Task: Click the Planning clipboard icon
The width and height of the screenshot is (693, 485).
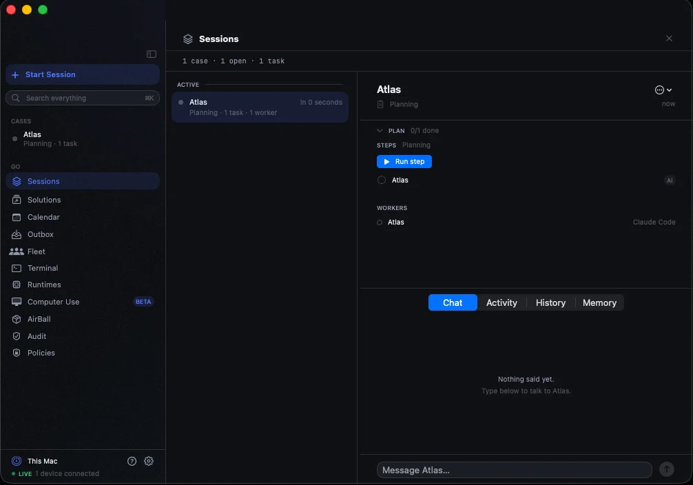Action: pos(380,104)
